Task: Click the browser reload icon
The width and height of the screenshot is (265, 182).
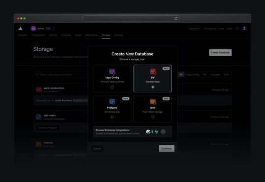Action: pos(176,18)
